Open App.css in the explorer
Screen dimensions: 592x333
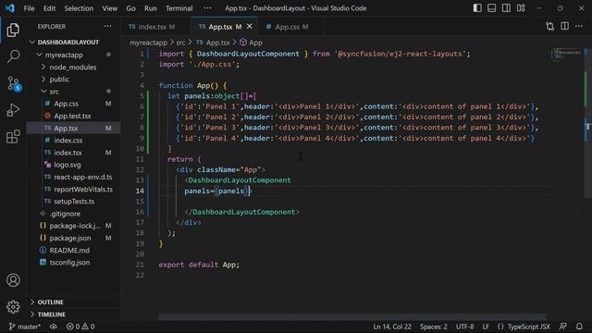pos(66,104)
